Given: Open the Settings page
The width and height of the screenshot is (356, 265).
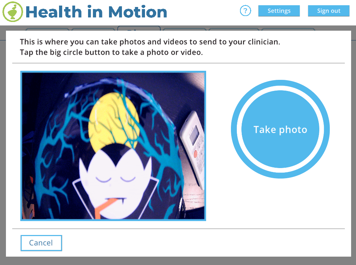Looking at the screenshot, I should (279, 11).
